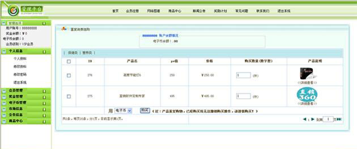
Task: Click 会员级别 VIP会员 text in sidebar
Action: [x=20, y=44]
